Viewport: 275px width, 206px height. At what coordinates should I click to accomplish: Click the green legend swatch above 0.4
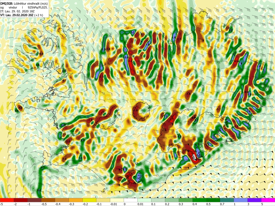click(x=199, y=200)
